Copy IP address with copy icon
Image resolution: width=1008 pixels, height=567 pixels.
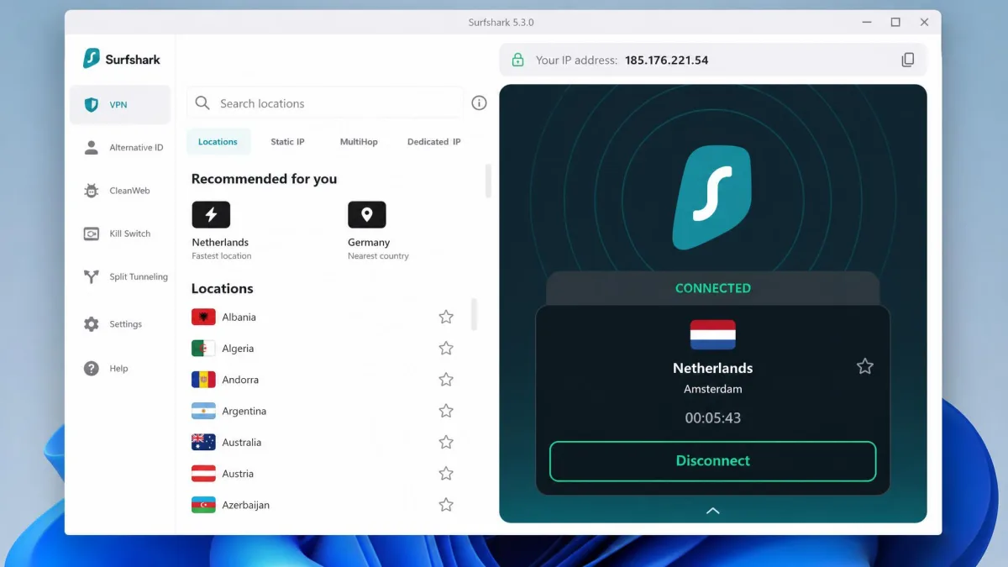point(907,60)
